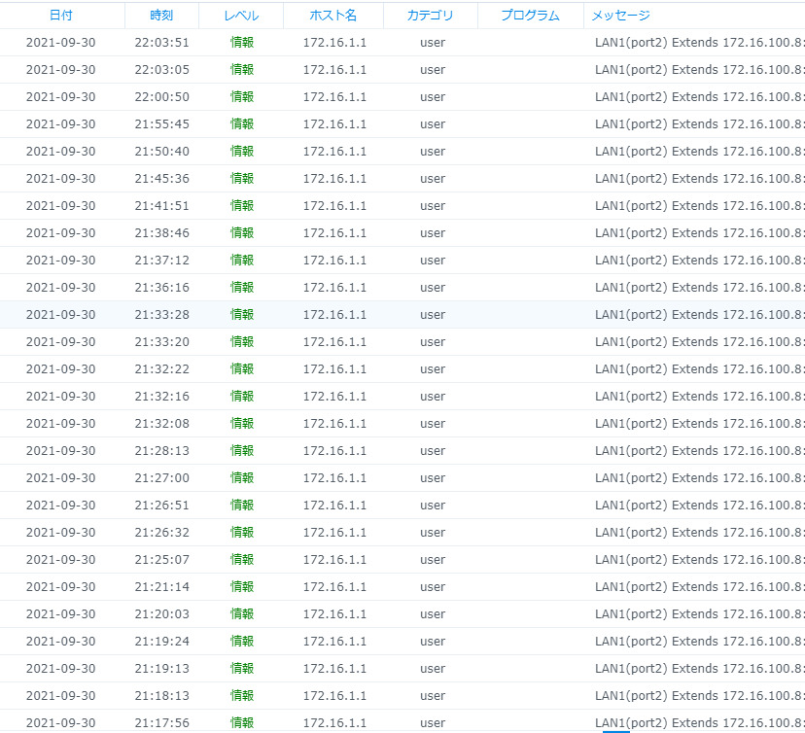Select the log entry at 21:55:45

pos(161,124)
